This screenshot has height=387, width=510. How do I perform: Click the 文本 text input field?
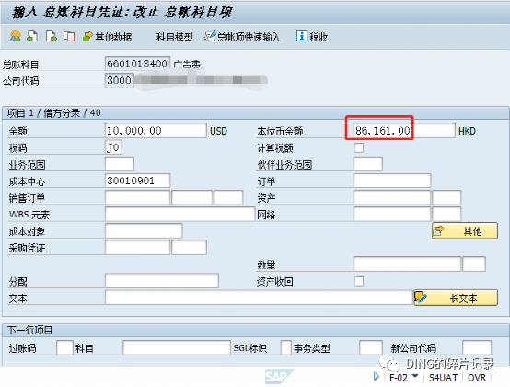pyautogui.click(x=259, y=298)
